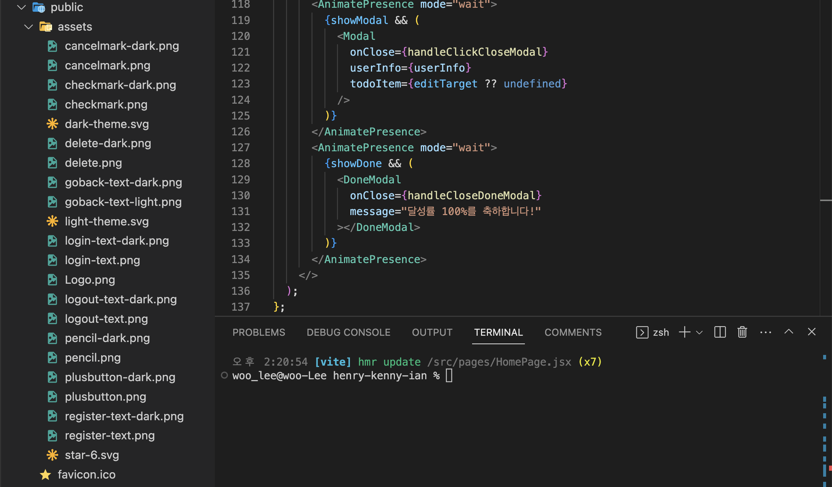Image resolution: width=832 pixels, height=487 pixels.
Task: Click the new terminal plus icon
Action: click(x=684, y=332)
